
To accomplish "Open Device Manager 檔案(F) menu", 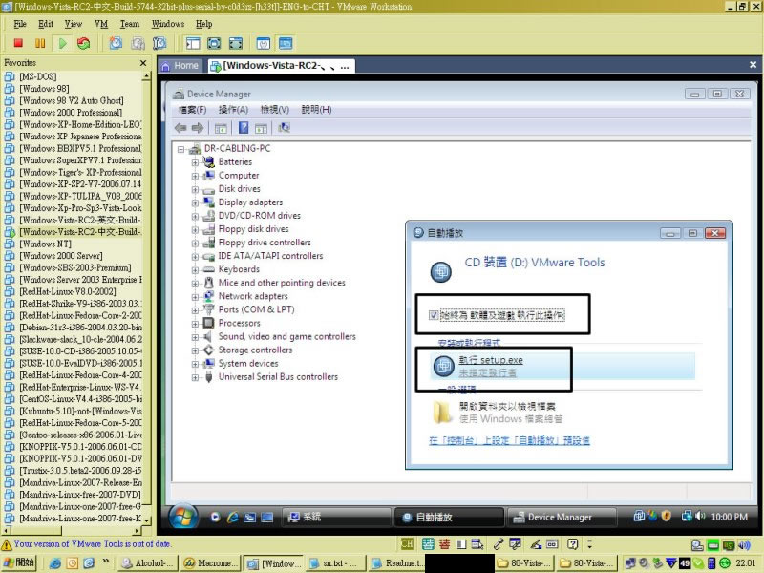I will click(x=193, y=110).
